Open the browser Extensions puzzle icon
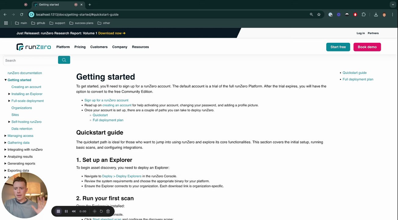Viewport: 398px width, 220px height. pos(364,14)
